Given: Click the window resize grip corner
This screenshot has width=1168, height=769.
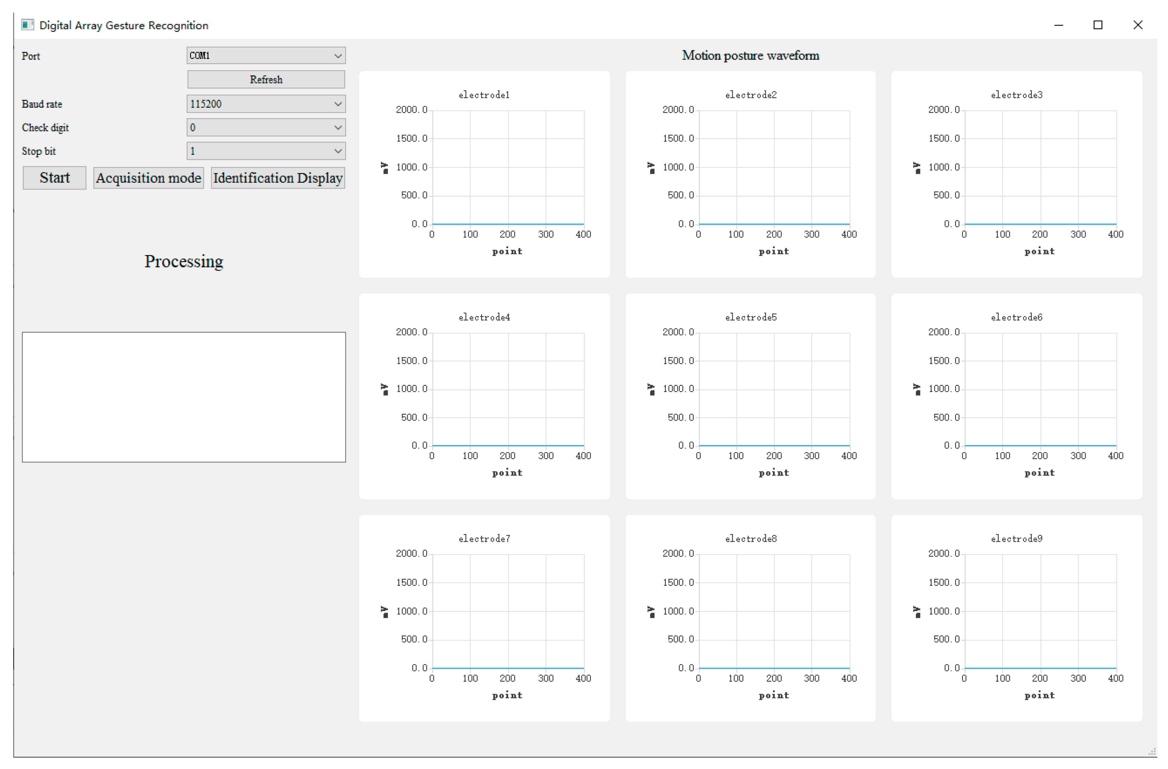Looking at the screenshot, I should (1152, 752).
